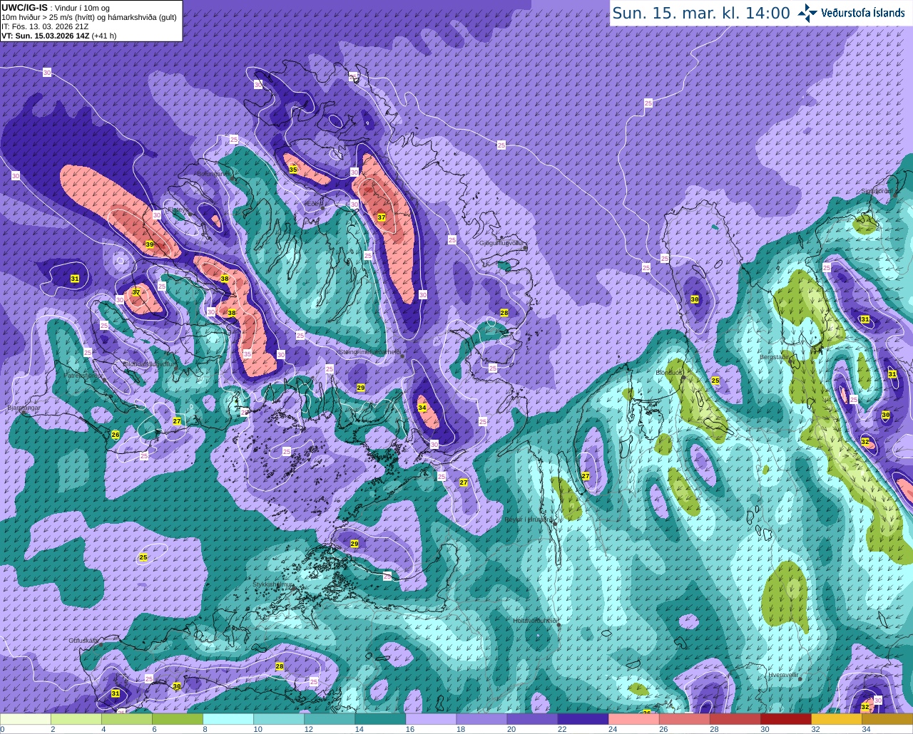Click the Patreksfjörður station label

[x=85, y=374]
